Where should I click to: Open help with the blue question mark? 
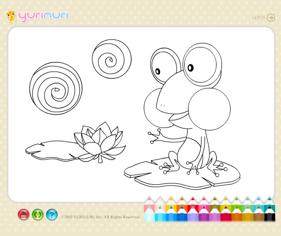click(x=52, y=214)
